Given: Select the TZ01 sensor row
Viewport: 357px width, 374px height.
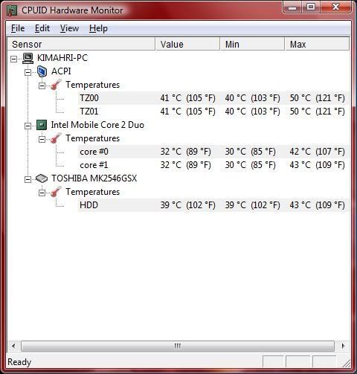Looking at the screenshot, I should pyautogui.click(x=213, y=112).
